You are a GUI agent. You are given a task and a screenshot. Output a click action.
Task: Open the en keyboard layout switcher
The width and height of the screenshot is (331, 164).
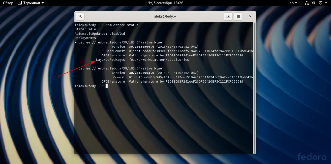pyautogui.click(x=293, y=3)
